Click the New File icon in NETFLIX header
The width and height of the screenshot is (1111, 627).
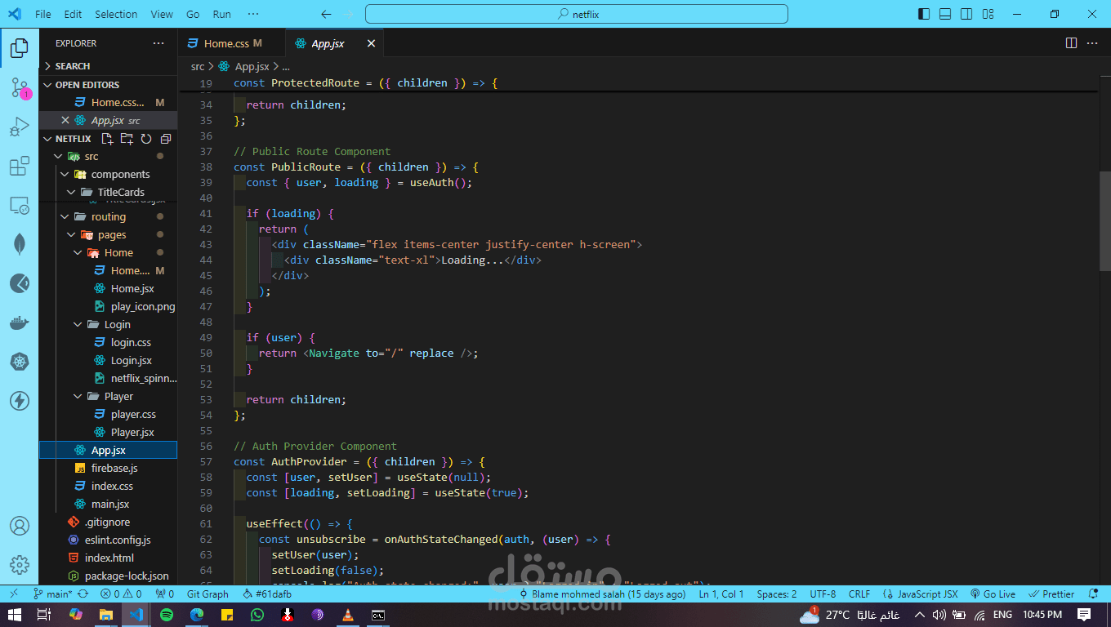(x=107, y=139)
